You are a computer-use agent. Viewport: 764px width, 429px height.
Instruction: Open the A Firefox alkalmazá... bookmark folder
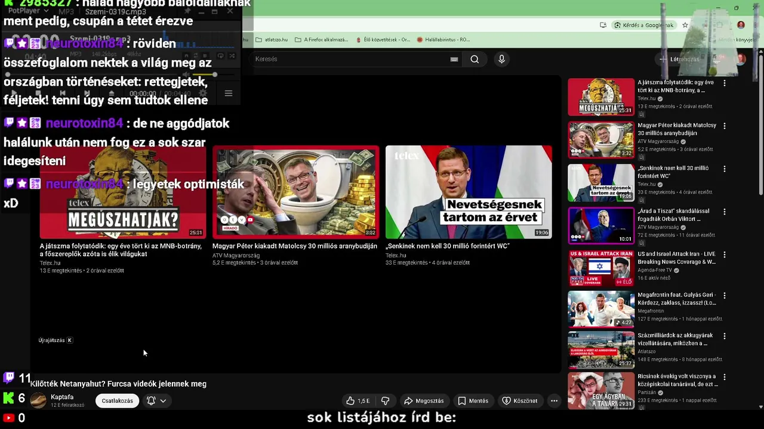point(322,40)
